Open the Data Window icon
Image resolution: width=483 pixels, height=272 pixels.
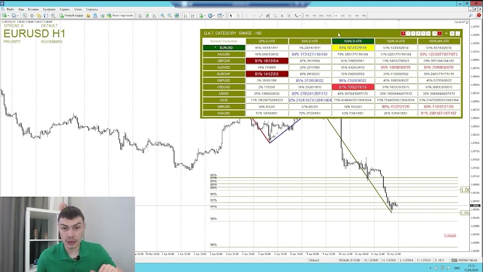32,16
